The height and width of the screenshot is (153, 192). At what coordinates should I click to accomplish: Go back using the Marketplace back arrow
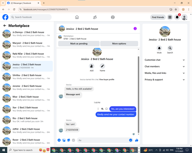pyautogui.click(x=5, y=26)
